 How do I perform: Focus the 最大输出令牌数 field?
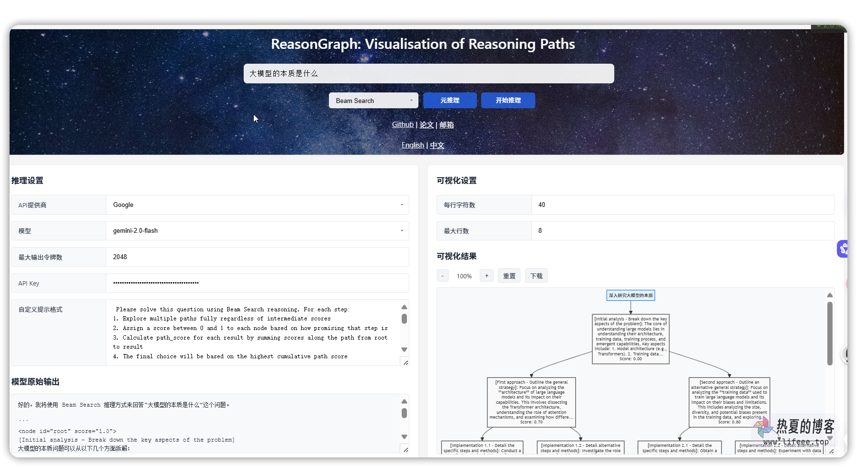click(257, 257)
